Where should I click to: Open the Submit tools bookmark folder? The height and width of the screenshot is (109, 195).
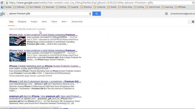point(153,7)
